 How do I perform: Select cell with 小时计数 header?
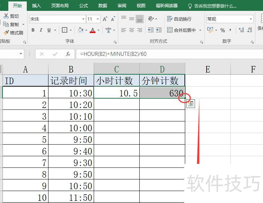(116, 80)
